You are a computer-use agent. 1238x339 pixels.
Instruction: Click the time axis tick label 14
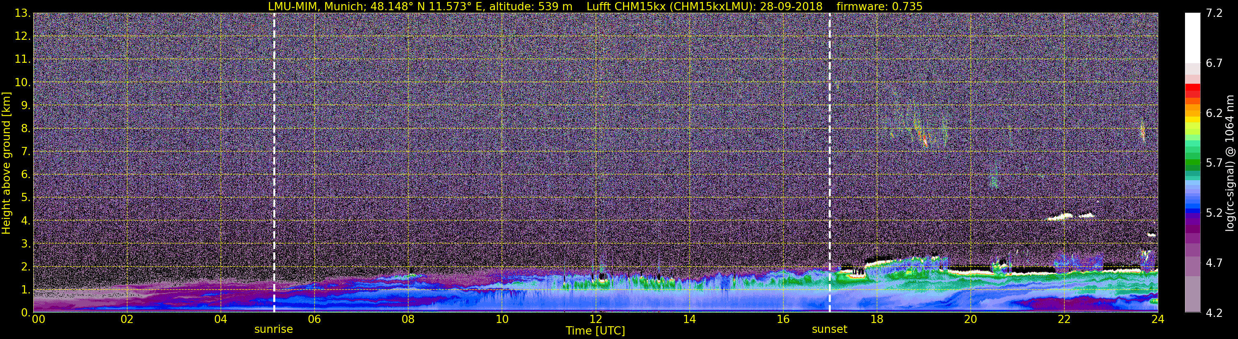point(689,320)
